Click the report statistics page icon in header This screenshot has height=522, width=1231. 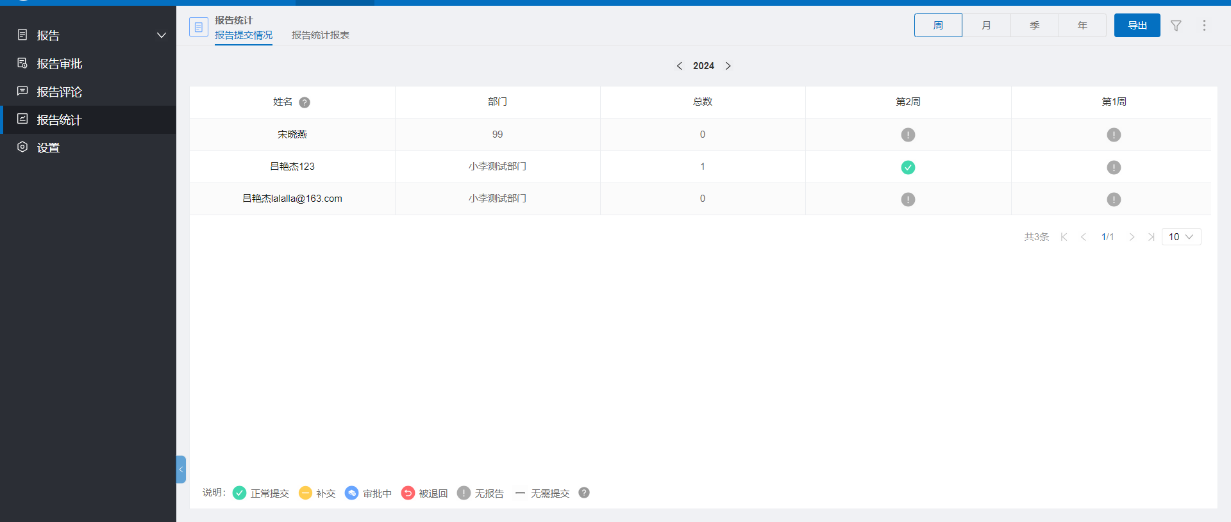[199, 27]
